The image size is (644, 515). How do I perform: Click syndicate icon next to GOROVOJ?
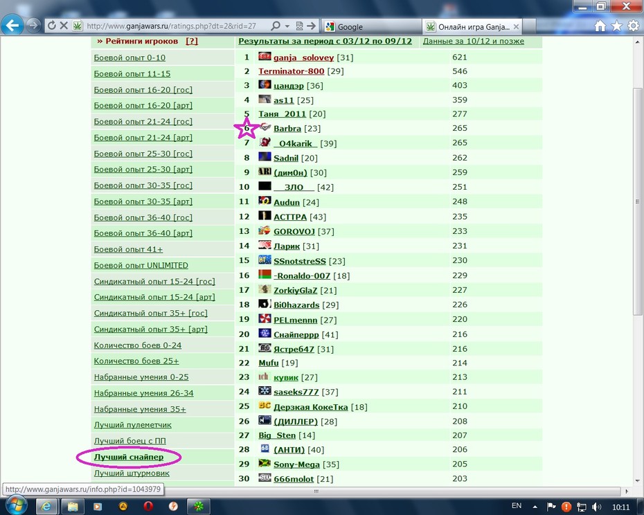pos(265,231)
